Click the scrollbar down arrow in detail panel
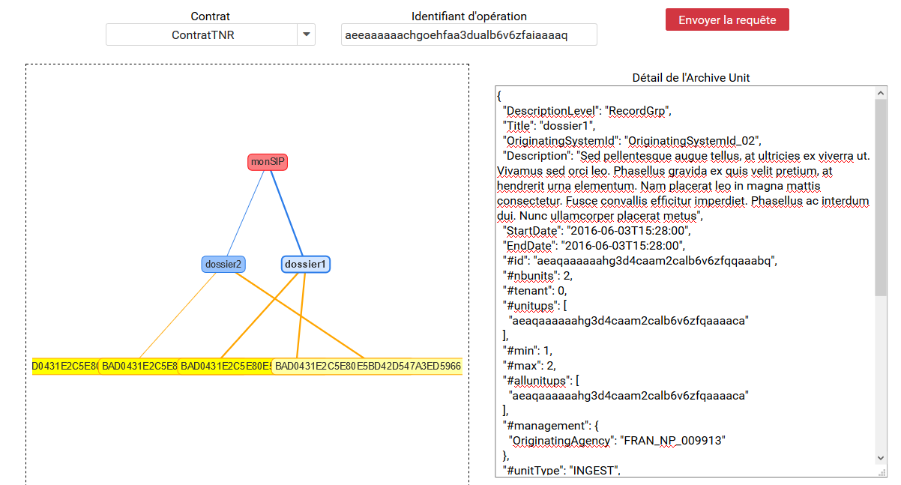The height and width of the screenshot is (485, 901). pyautogui.click(x=881, y=457)
